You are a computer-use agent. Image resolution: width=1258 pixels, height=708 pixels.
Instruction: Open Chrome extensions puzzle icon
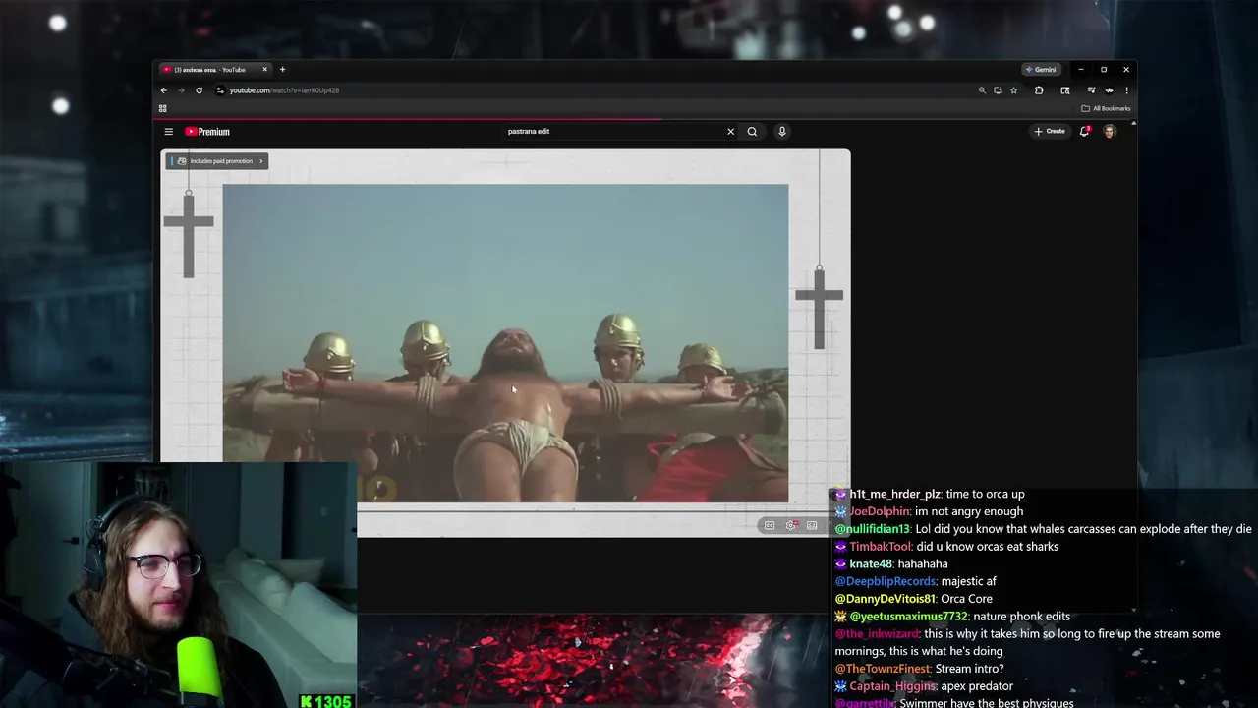pyautogui.click(x=1039, y=90)
